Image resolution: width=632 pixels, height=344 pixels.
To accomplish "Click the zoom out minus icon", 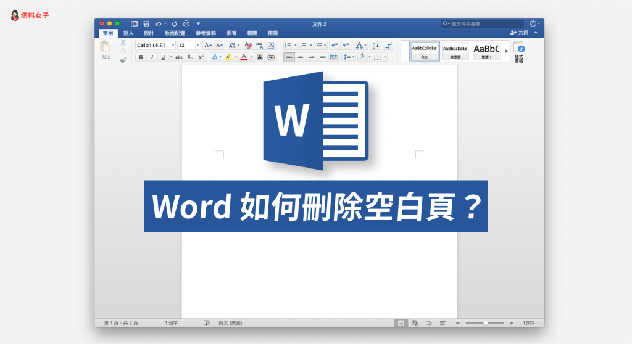I will 458,323.
